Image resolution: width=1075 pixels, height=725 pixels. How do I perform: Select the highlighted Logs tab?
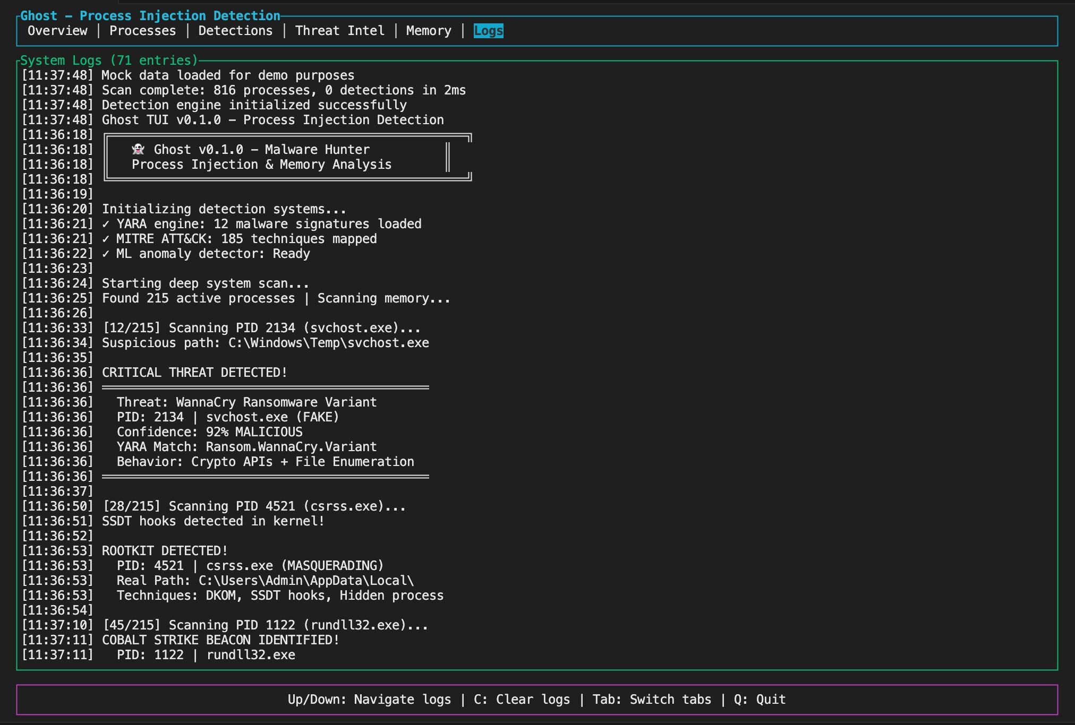[488, 31]
